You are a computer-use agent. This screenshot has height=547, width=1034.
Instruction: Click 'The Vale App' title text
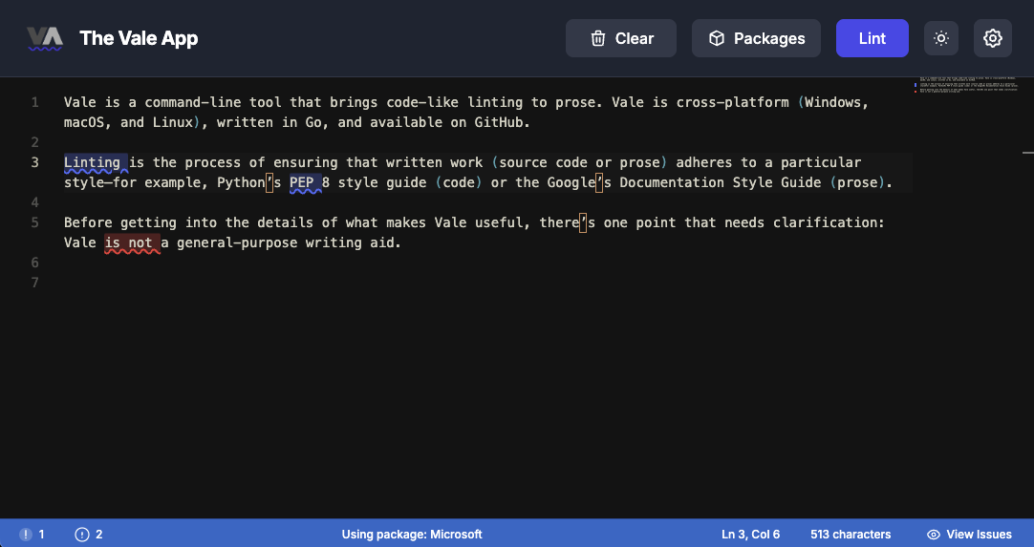[x=139, y=38]
